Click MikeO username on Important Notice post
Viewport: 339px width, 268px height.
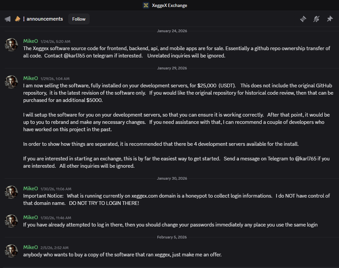tap(31, 189)
